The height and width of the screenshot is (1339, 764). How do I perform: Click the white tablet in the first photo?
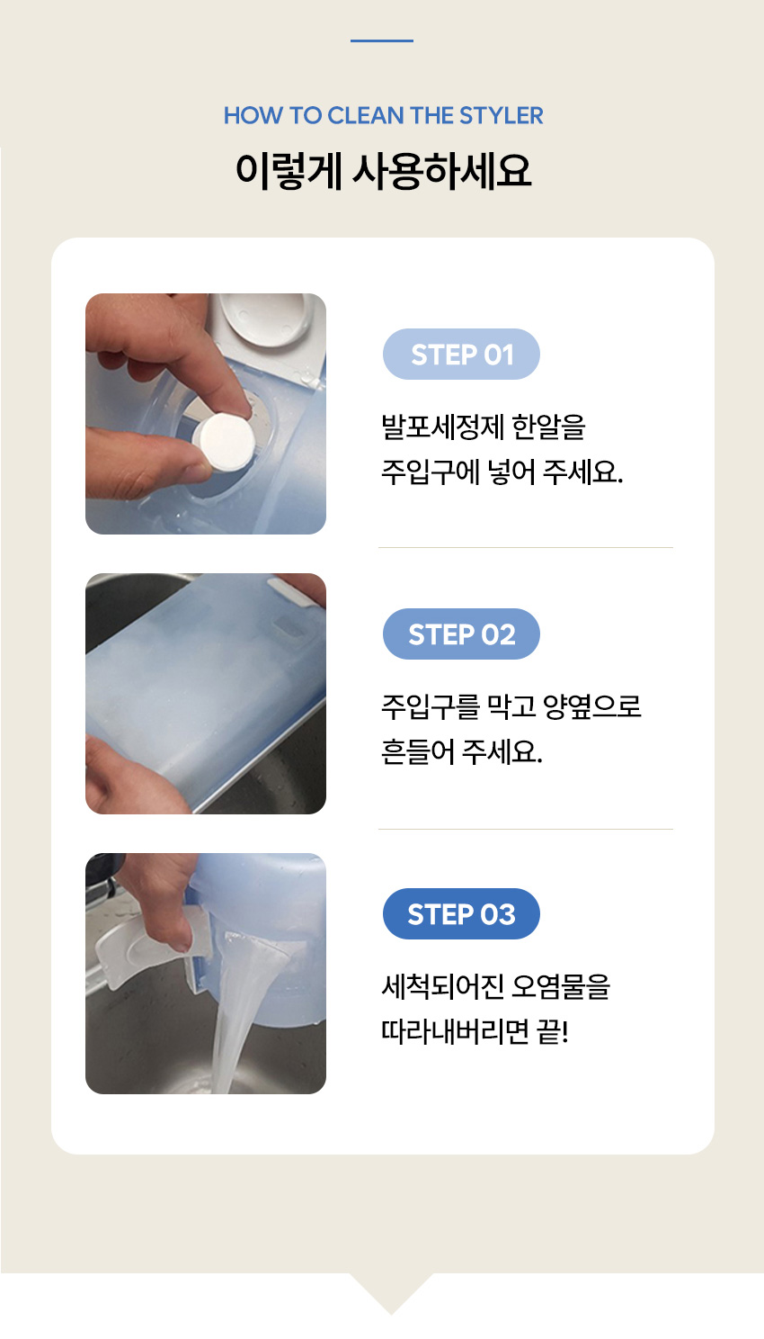[x=224, y=445]
